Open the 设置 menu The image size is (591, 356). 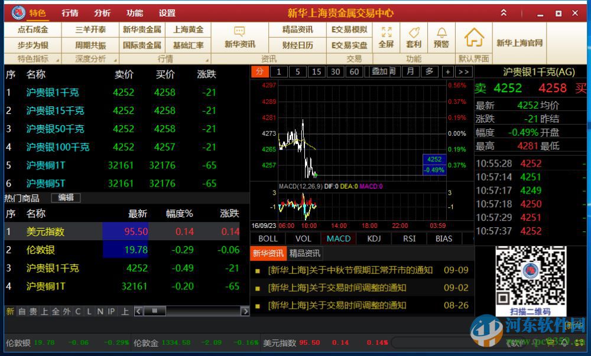click(167, 12)
